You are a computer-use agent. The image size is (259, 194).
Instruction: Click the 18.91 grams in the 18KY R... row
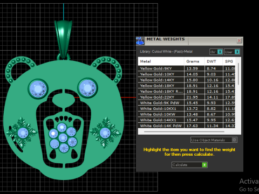point(192,92)
